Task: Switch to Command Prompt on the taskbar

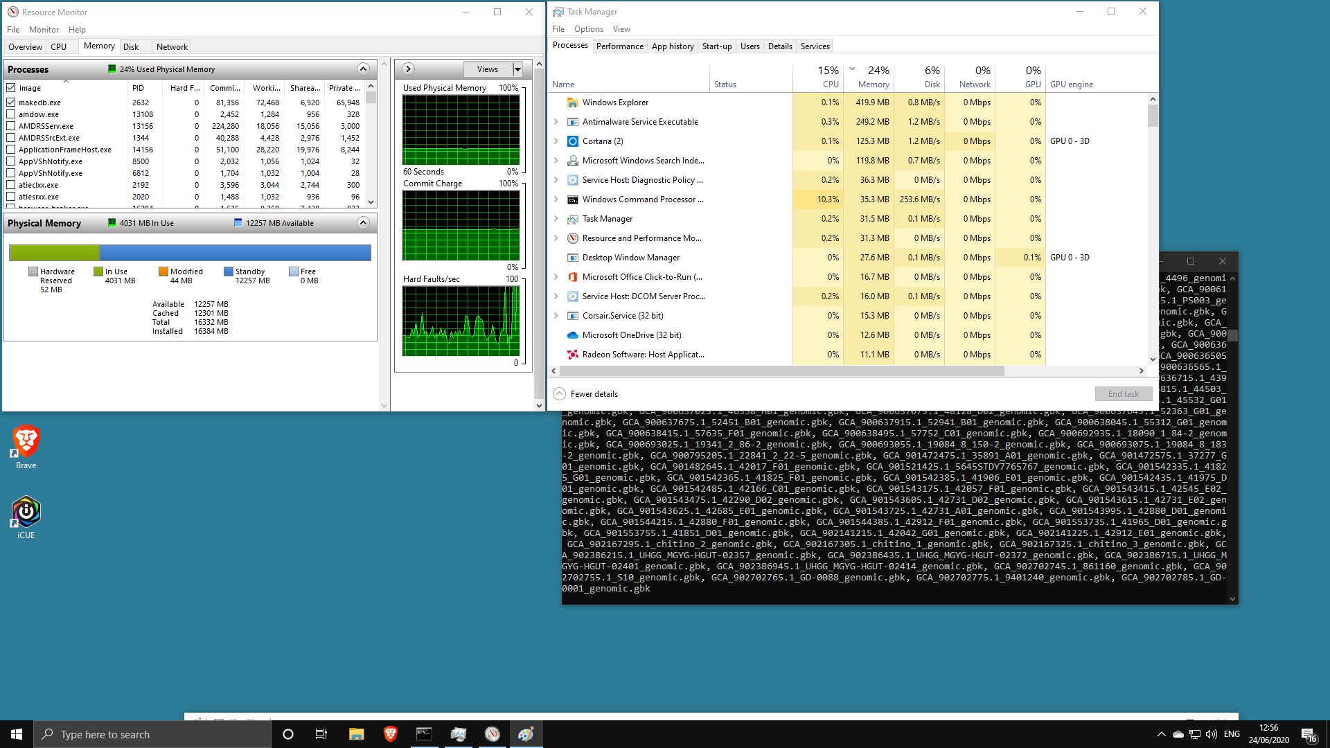Action: (424, 734)
